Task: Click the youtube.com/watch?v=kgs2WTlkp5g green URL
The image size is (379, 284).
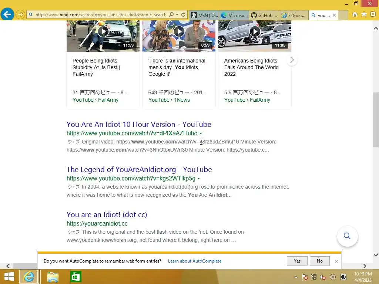Action: coord(131,179)
